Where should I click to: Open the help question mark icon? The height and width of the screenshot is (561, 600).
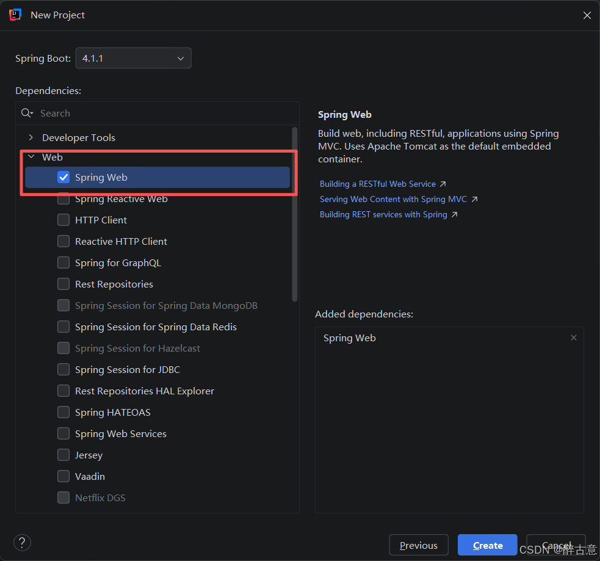tap(22, 543)
